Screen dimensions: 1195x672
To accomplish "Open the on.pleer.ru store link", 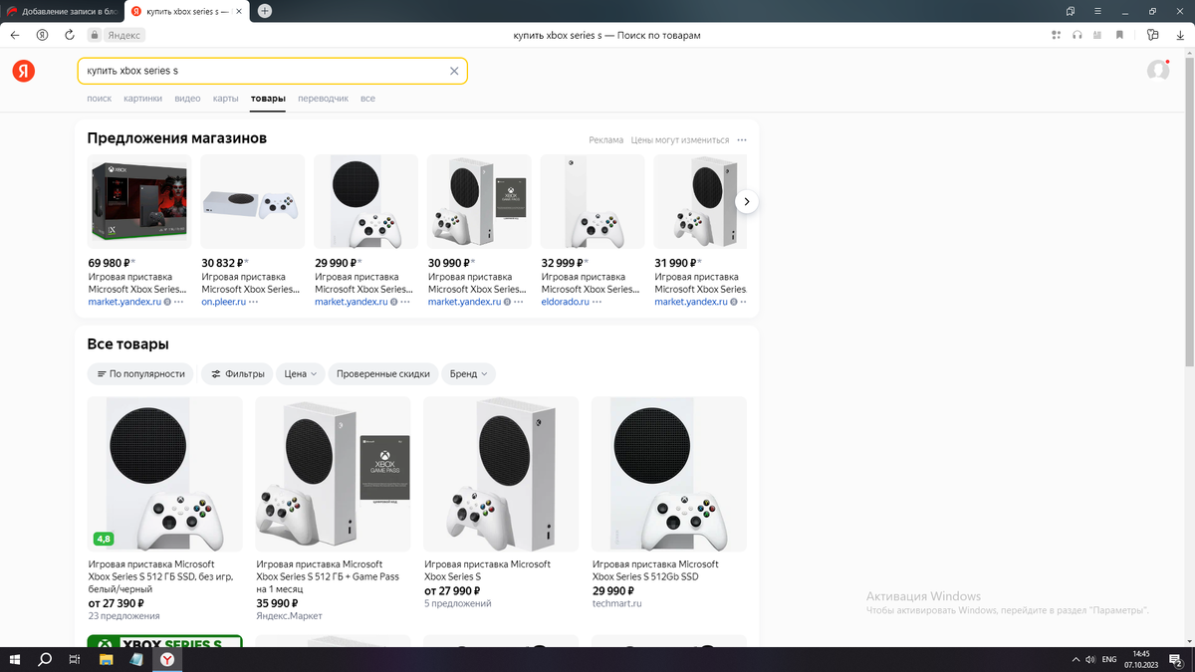I will (223, 302).
